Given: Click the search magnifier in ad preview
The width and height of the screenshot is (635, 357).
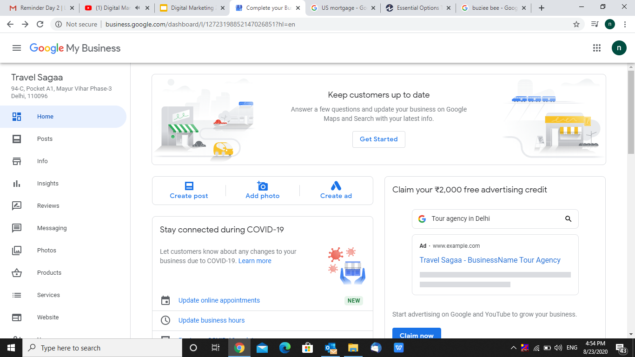Looking at the screenshot, I should click(568, 219).
